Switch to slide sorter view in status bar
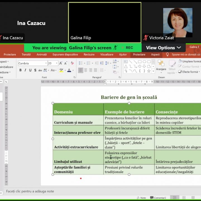 tap(184, 198)
